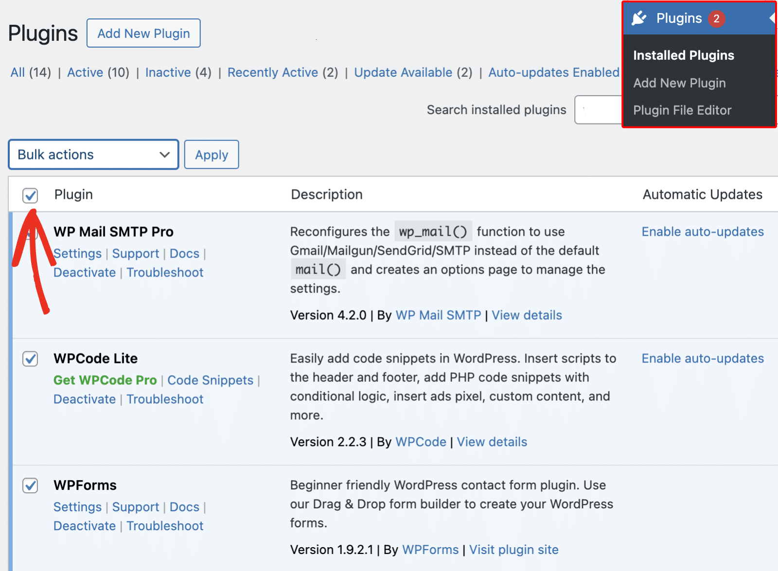
Task: Filter by Inactive plugins
Action: click(168, 72)
